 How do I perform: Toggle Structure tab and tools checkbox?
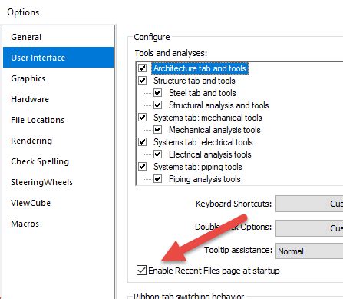(142, 81)
